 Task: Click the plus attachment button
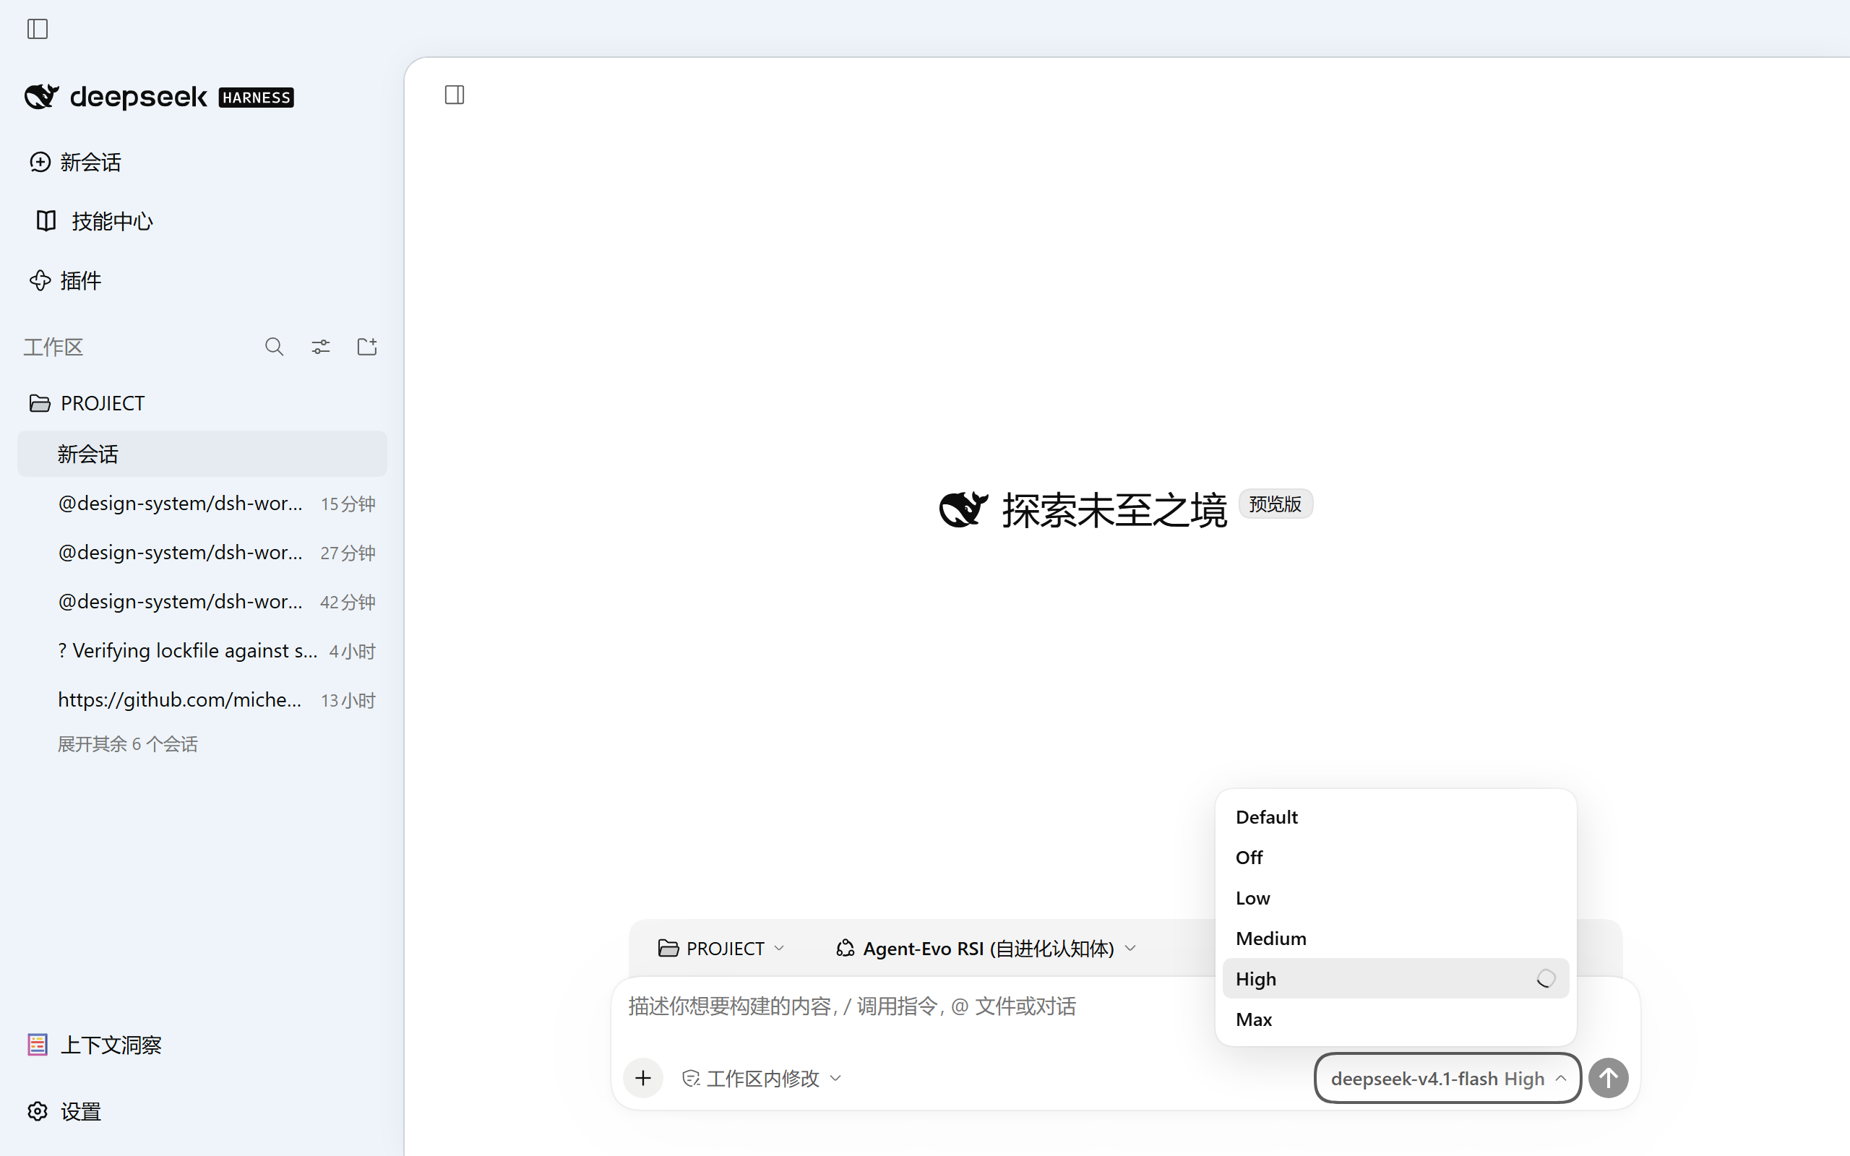(x=644, y=1078)
